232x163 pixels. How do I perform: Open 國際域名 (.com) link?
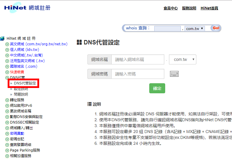(24, 66)
